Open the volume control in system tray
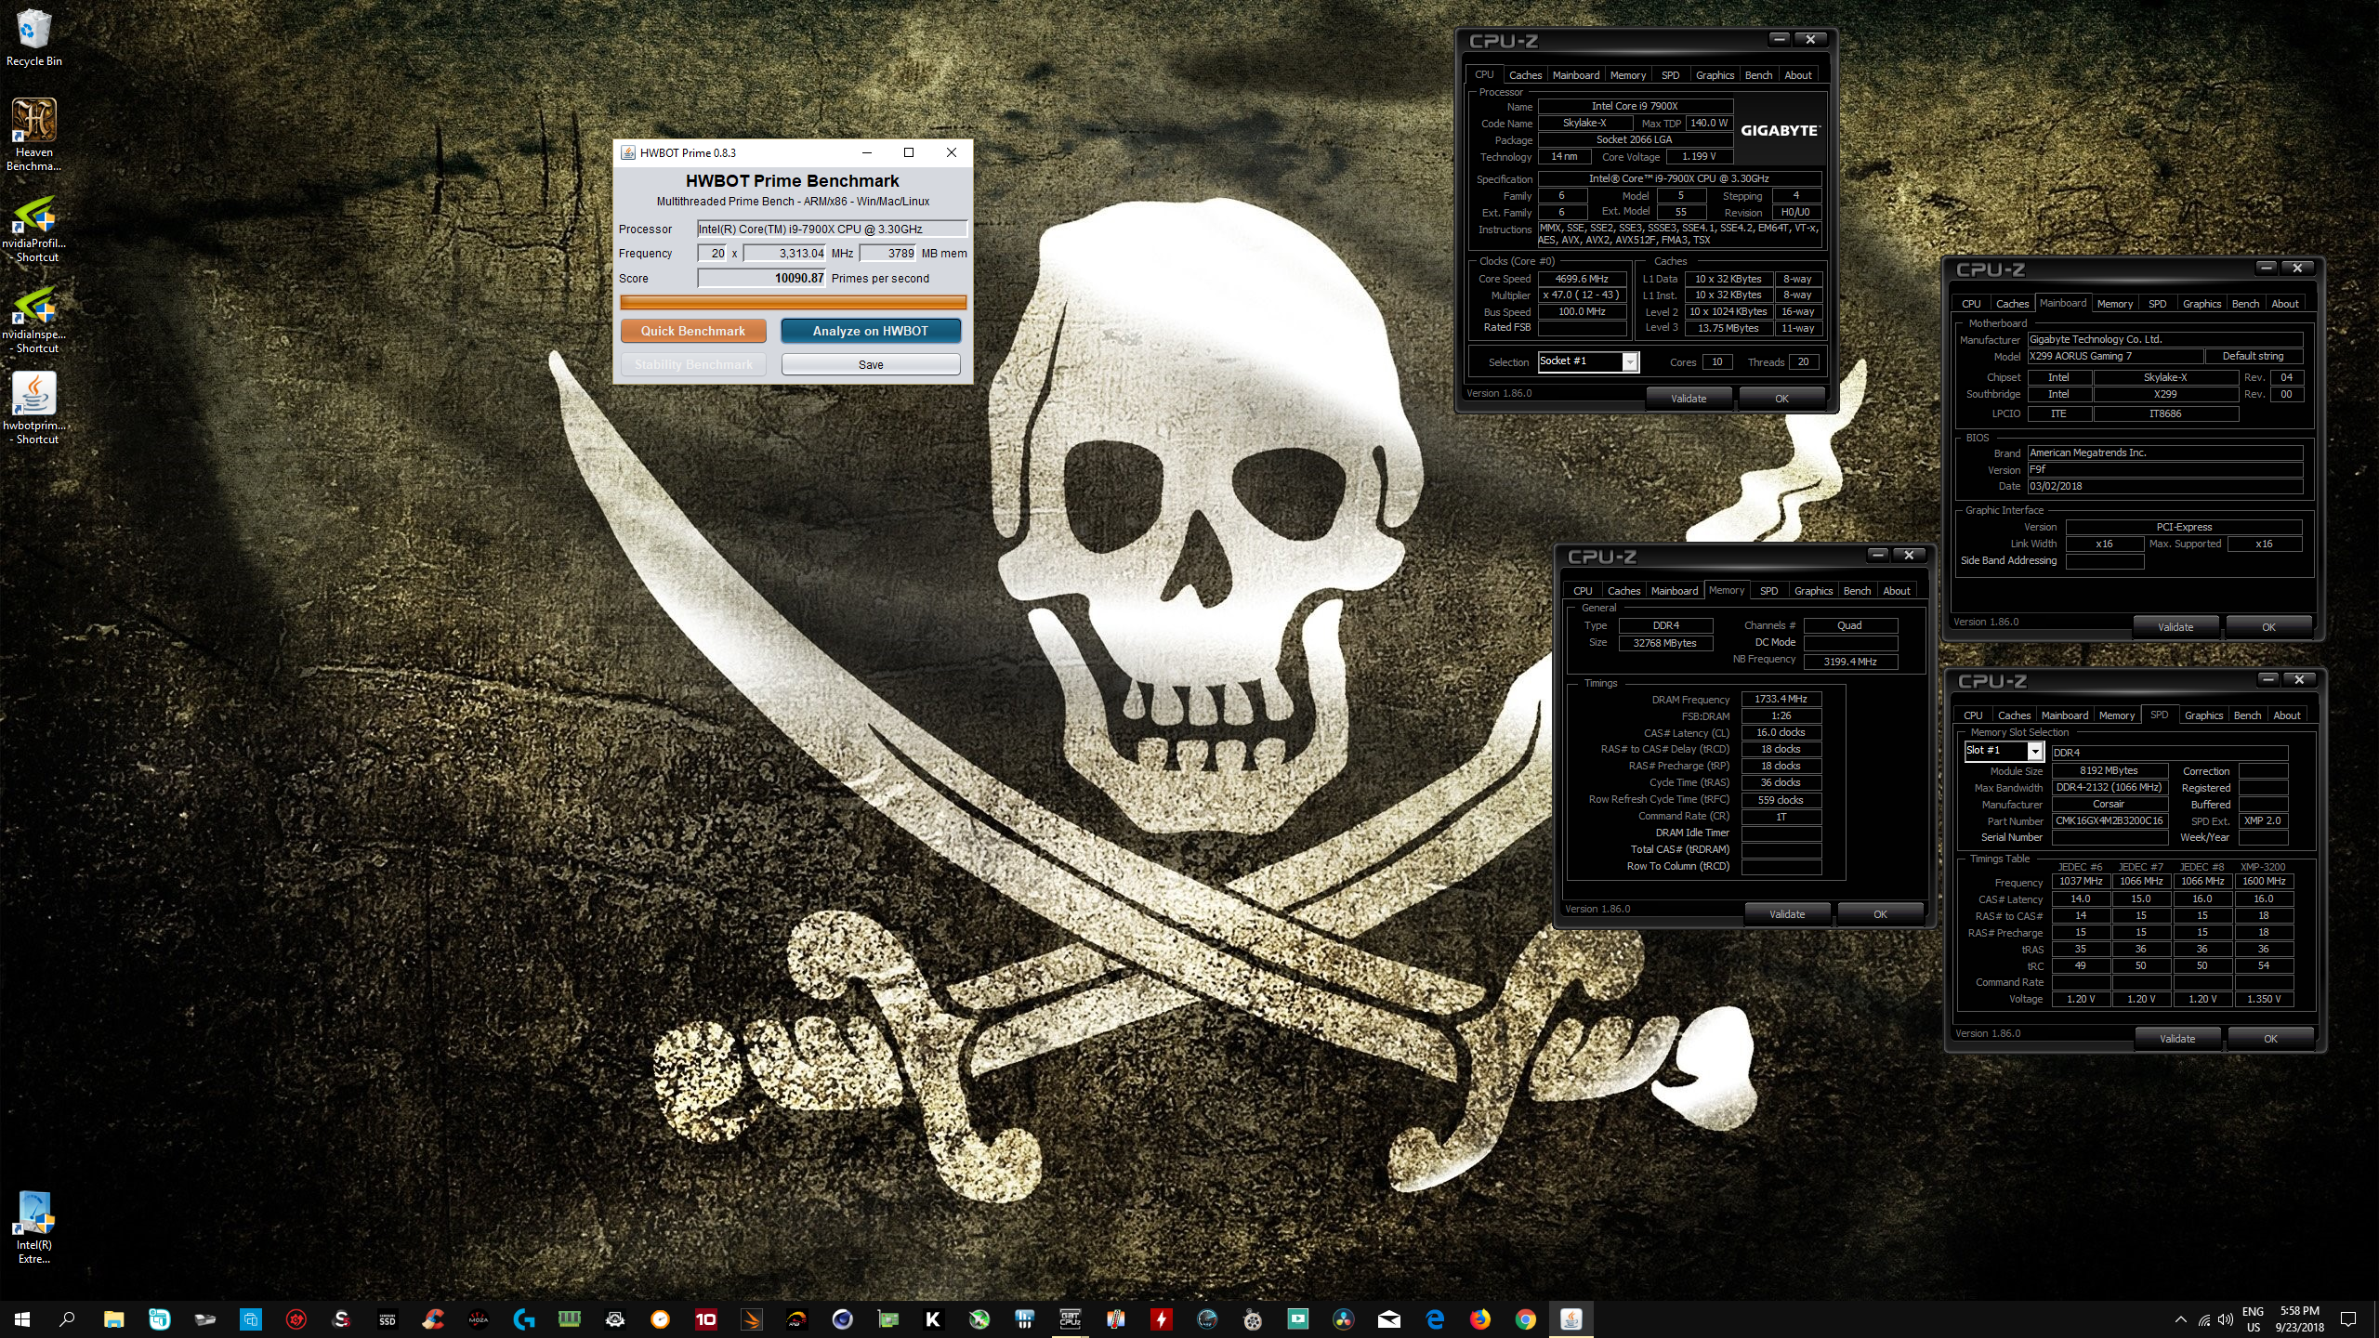 pyautogui.click(x=2226, y=1319)
